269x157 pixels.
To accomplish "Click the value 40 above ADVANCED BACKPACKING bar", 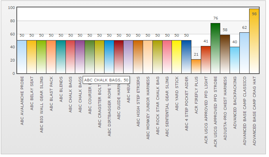I will (235, 42).
